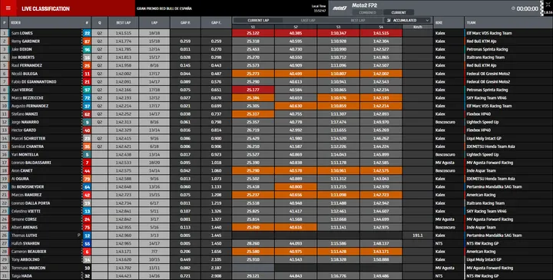
Task: Click the Local Time display
Action: click(319, 8)
